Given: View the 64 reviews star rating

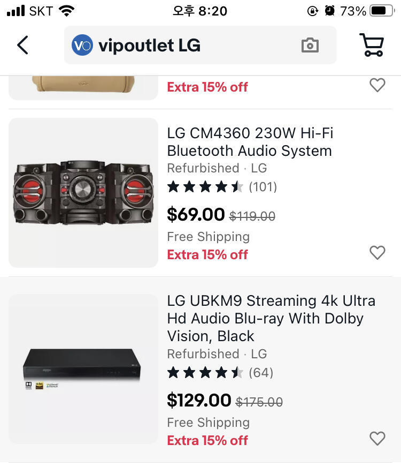Looking at the screenshot, I should pyautogui.click(x=220, y=373).
